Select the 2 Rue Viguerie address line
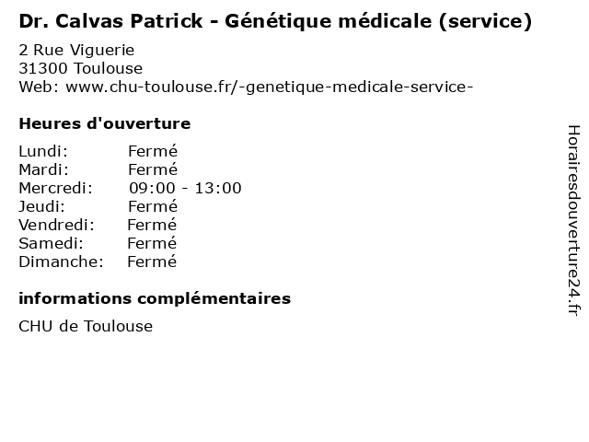Image resolution: width=589 pixels, height=442 pixels. [x=76, y=50]
